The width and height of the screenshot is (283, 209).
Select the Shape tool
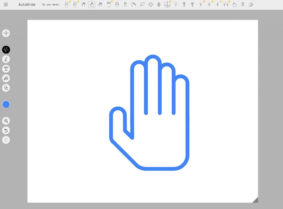(6, 88)
